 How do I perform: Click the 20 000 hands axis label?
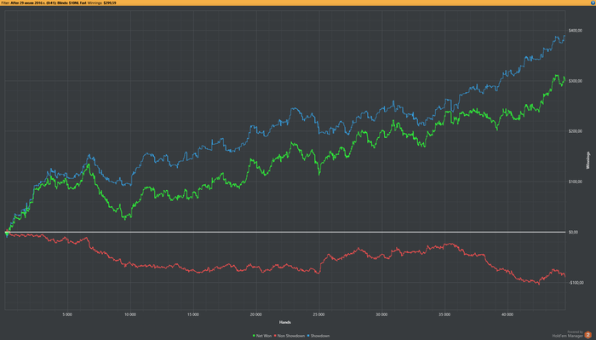(255, 314)
